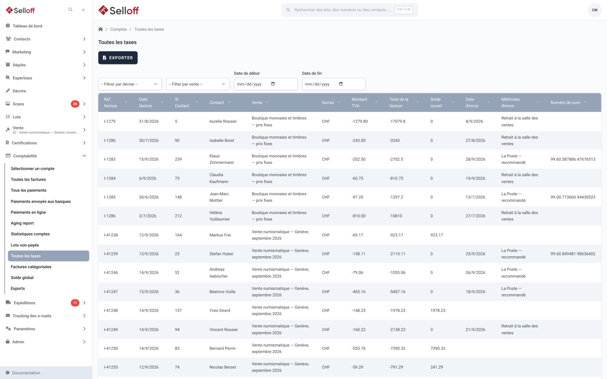Focus the Date de début field
Image resolution: width=607 pixels, height=379 pixels.
(266, 84)
